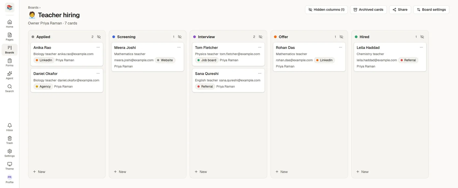Open more options for Leila Haddad card
Image resolution: width=458 pixels, height=188 pixels.
pyautogui.click(x=421, y=47)
